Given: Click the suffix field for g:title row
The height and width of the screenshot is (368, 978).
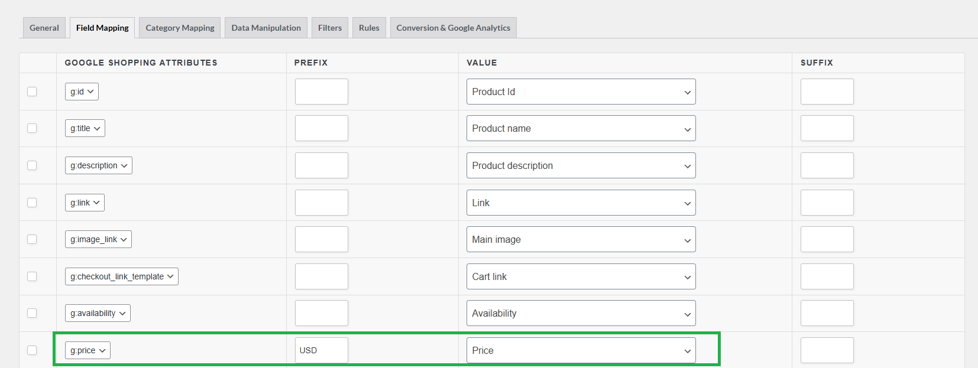Looking at the screenshot, I should point(827,128).
